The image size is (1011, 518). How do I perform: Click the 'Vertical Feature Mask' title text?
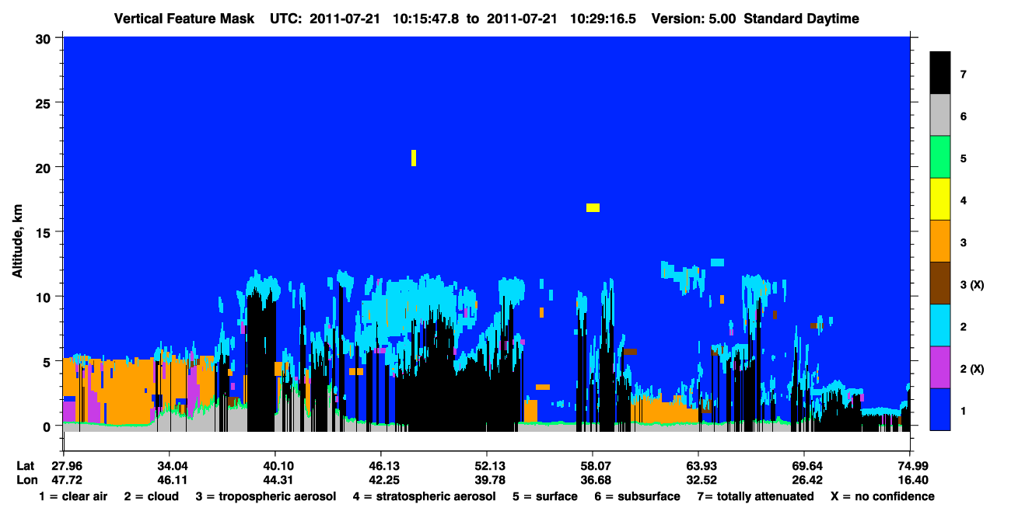pos(184,19)
